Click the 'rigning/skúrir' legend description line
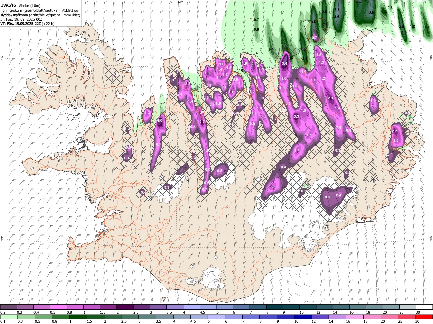The width and height of the screenshot is (433, 324). click(40, 10)
